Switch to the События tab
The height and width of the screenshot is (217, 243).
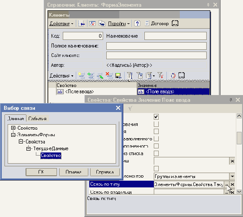[38, 118]
